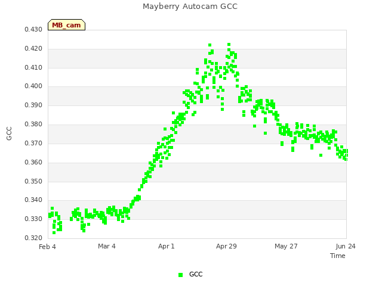Click the Time axis title
382x286 pixels.
(338, 256)
